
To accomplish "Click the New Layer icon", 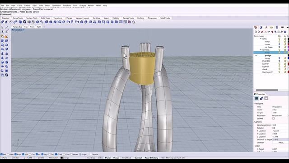I will (256, 32).
